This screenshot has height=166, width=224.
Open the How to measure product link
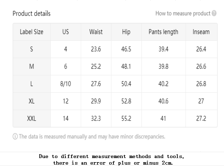183,13
